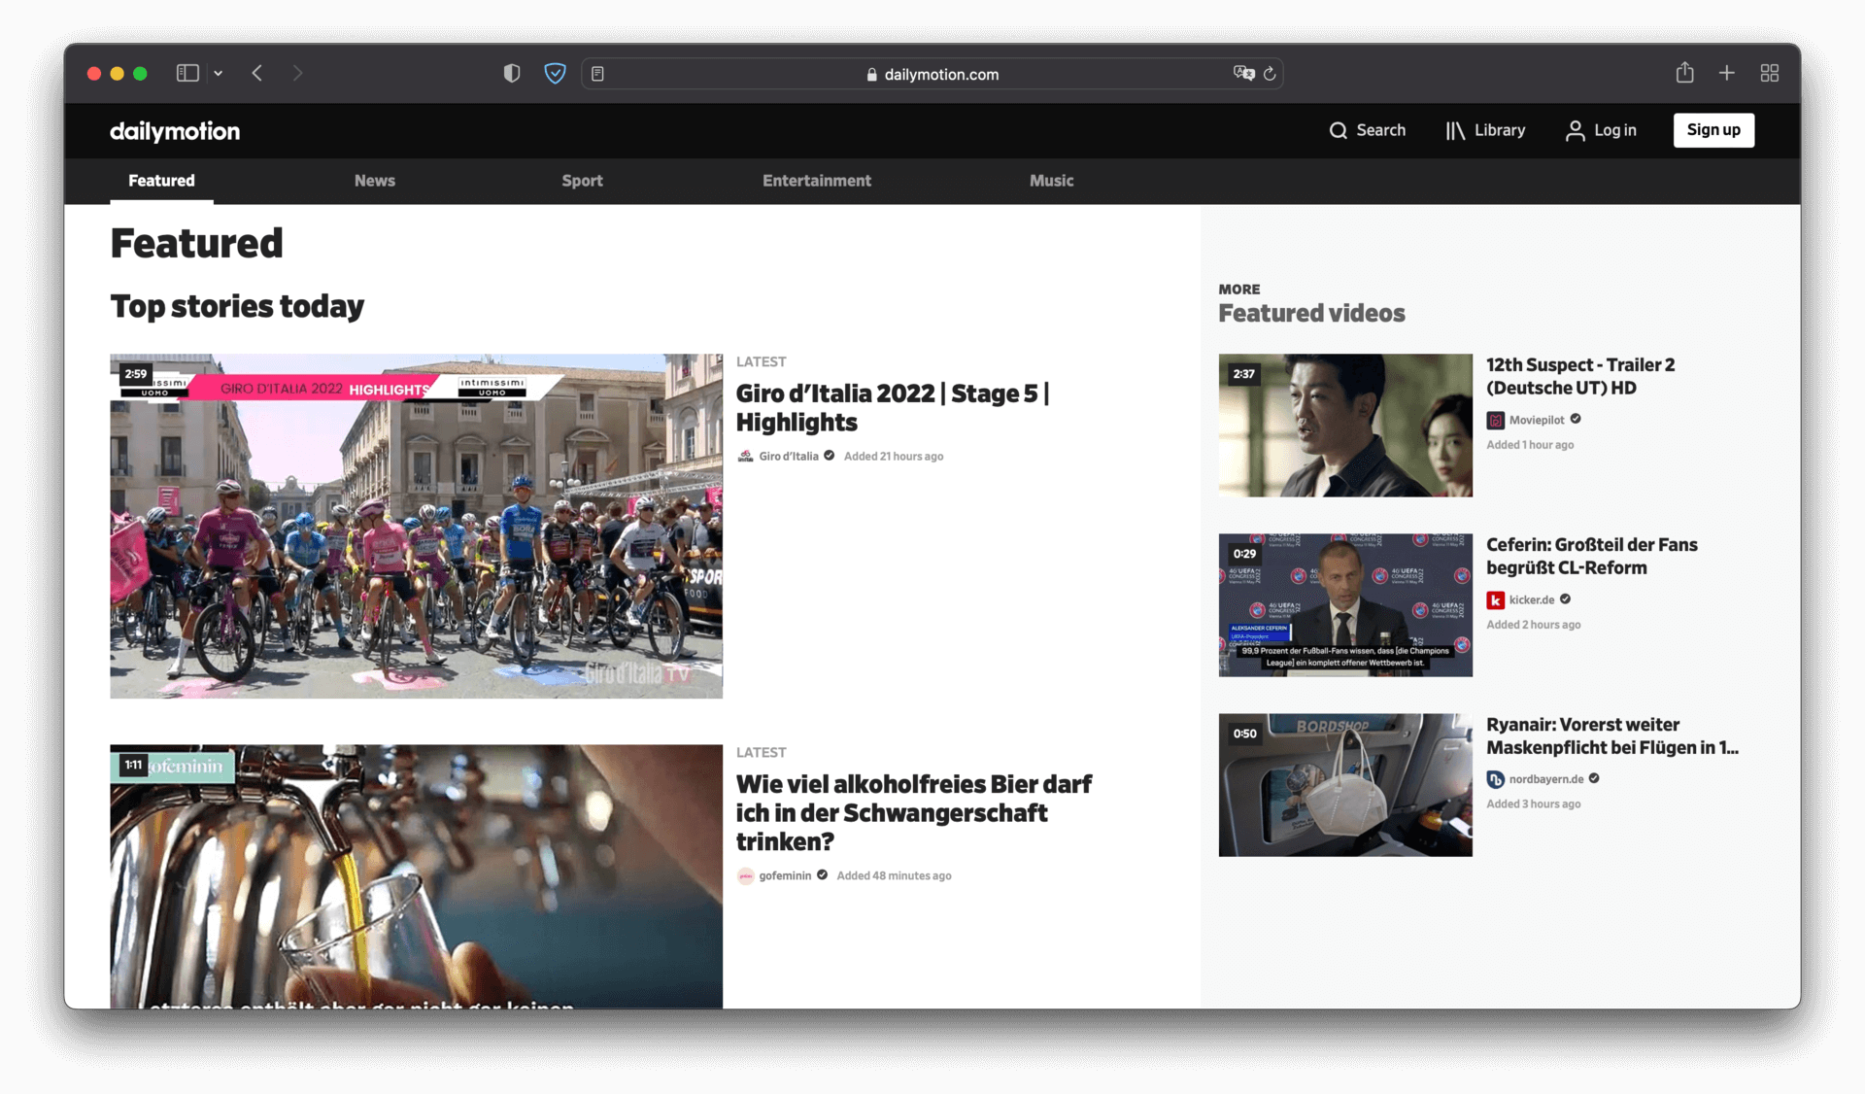Click the Moviepilot channel logo icon

click(x=1495, y=420)
